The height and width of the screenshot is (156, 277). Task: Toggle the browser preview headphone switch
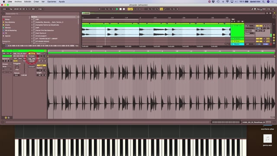tap(6, 45)
